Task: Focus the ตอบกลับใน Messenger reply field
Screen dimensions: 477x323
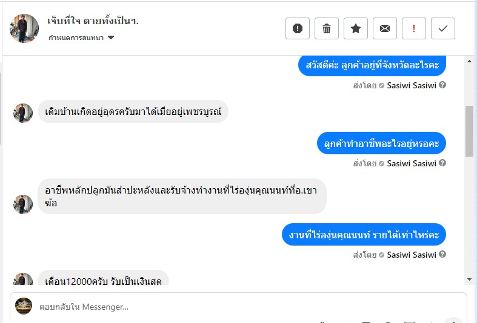Action: coord(242,307)
